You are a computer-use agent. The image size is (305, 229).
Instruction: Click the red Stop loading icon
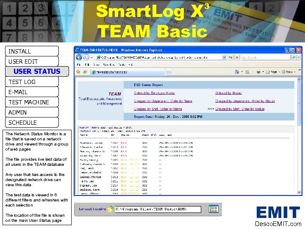[x=237, y=57]
